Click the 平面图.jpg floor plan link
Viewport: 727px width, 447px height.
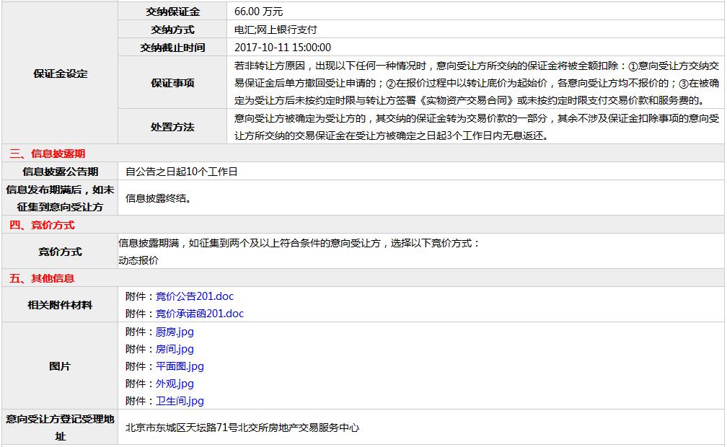180,366
